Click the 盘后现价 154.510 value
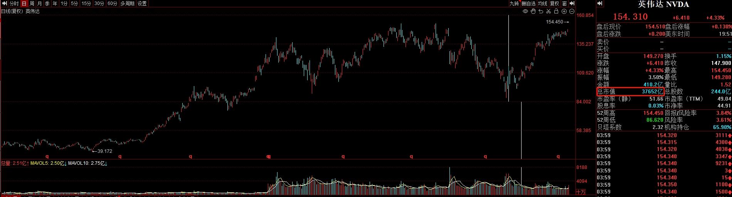Viewport: 732px width, 197px height. 655,27
